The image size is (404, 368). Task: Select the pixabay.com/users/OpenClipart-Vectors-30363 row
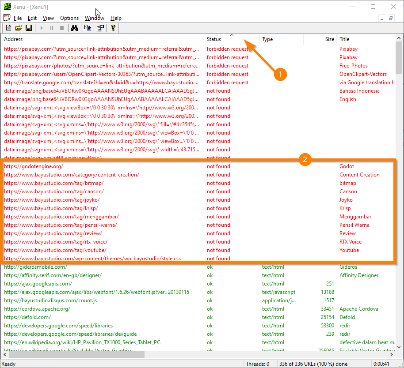[x=198, y=74]
